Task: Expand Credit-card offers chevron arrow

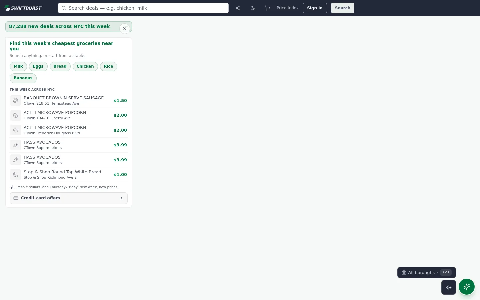Action: 121,198
